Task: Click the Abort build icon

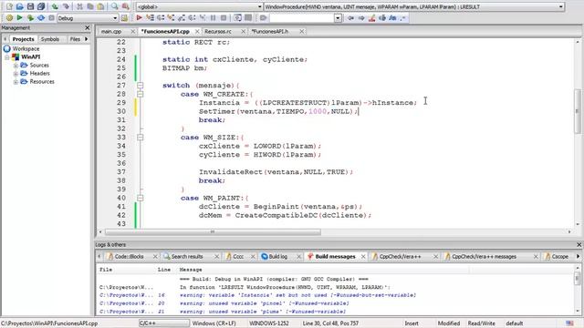Action: (51, 18)
